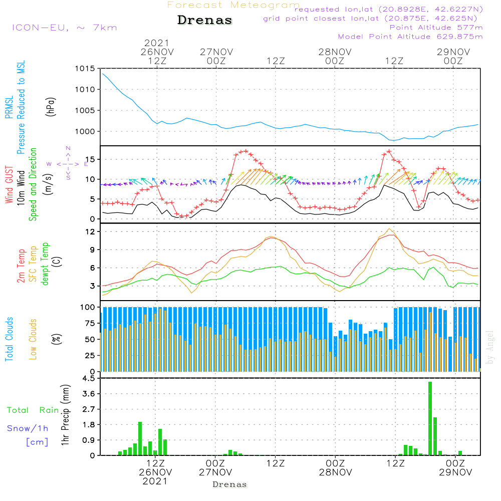
Task: Select the orange 'SFC Temp' label
Action: (33, 264)
